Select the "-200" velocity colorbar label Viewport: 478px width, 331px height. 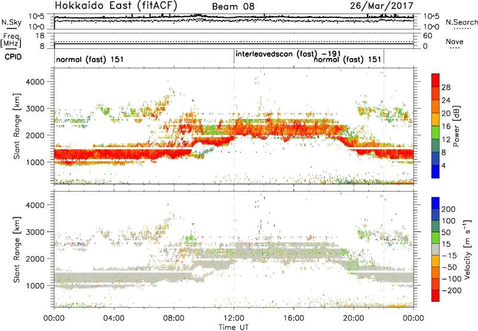pyautogui.click(x=452, y=290)
